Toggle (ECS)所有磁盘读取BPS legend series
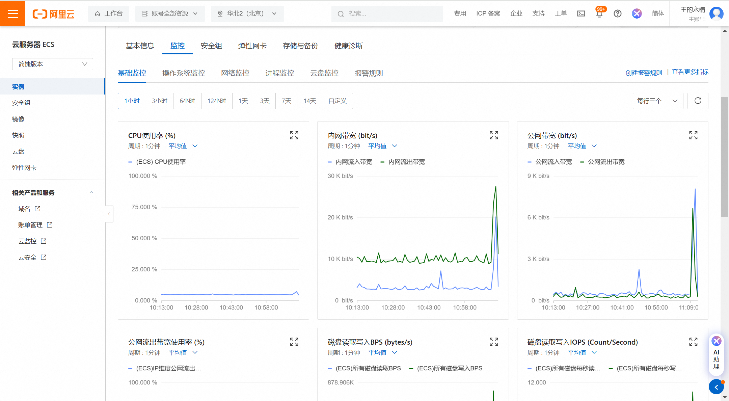The width and height of the screenshot is (729, 401). click(x=364, y=368)
